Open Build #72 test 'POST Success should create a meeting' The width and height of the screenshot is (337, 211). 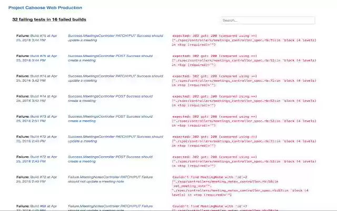[110, 159]
